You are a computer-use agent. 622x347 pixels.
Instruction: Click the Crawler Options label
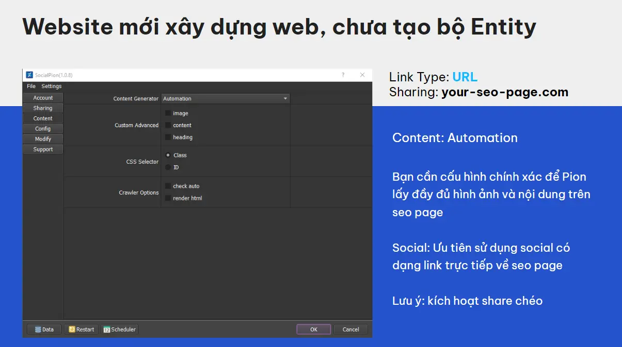[139, 193]
